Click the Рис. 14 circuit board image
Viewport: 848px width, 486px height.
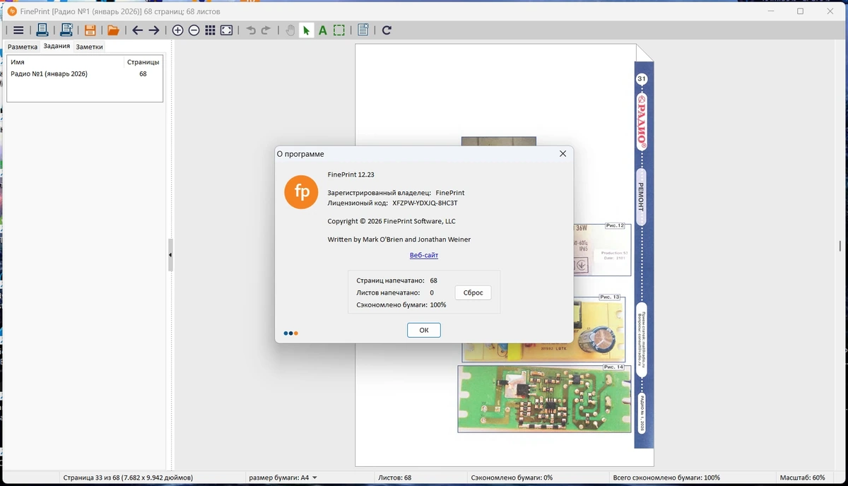(x=543, y=398)
